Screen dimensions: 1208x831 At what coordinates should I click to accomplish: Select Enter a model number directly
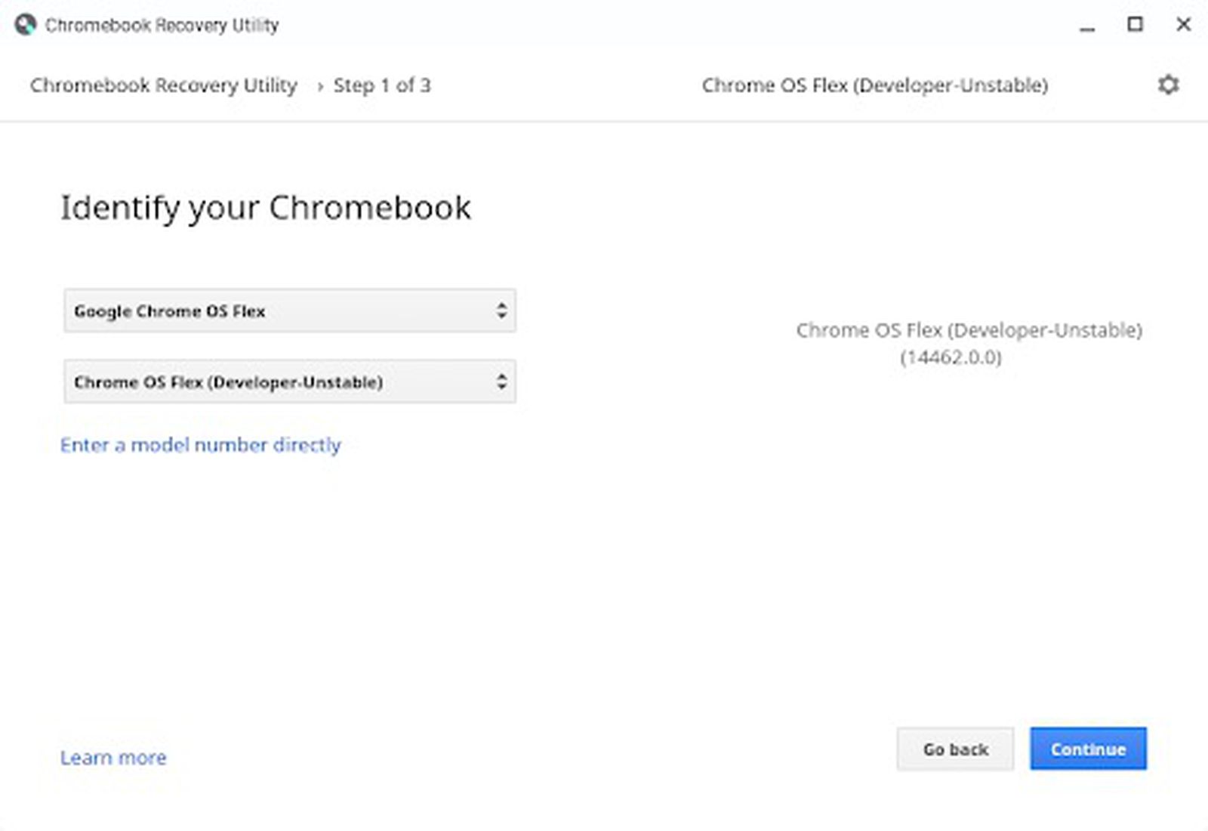coord(199,445)
